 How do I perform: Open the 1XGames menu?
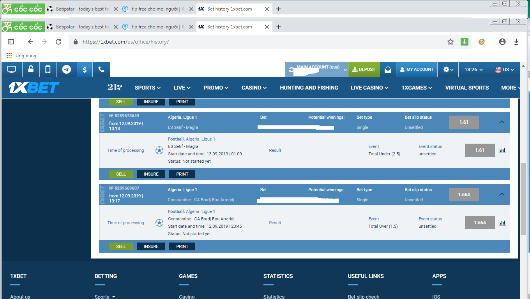pos(417,88)
